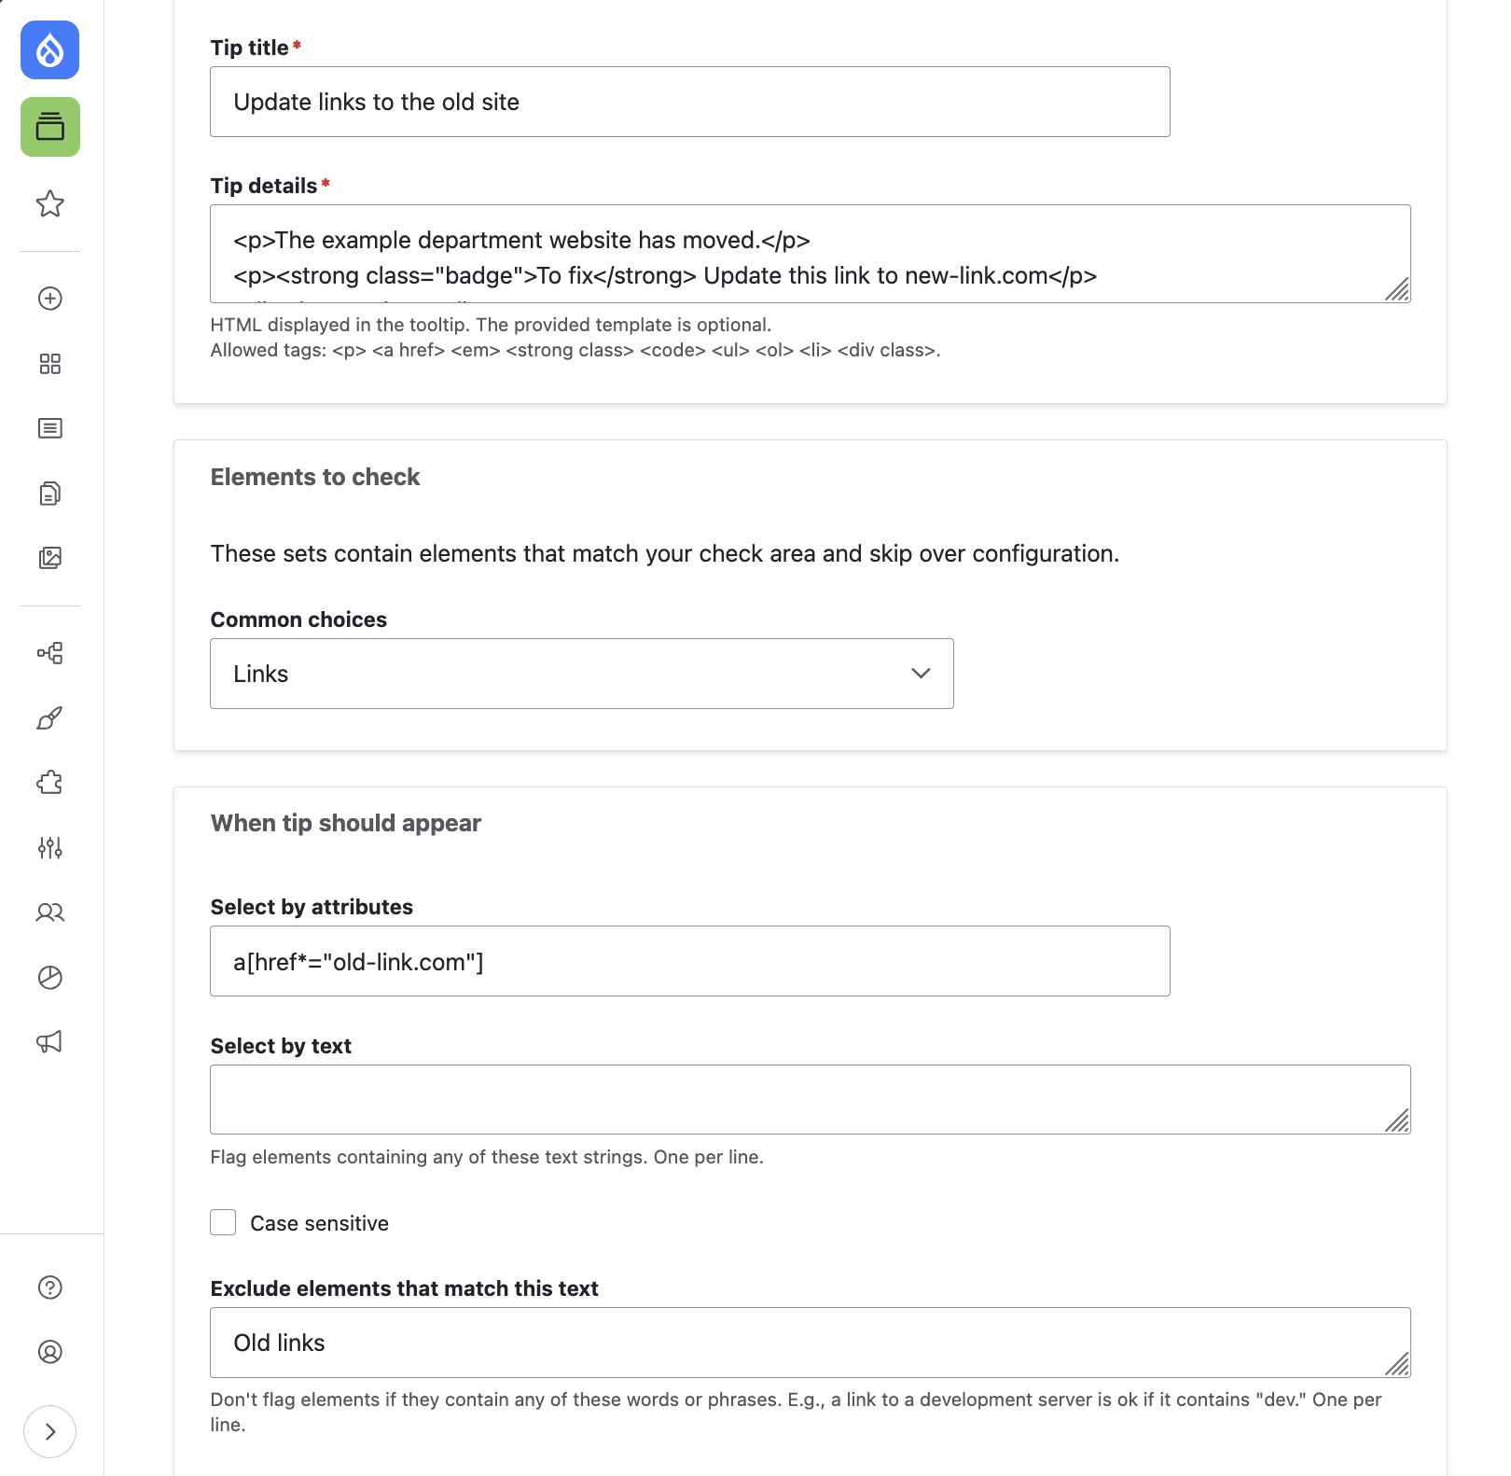Click the help question-mark icon
The height and width of the screenshot is (1476, 1511).
pyautogui.click(x=49, y=1288)
